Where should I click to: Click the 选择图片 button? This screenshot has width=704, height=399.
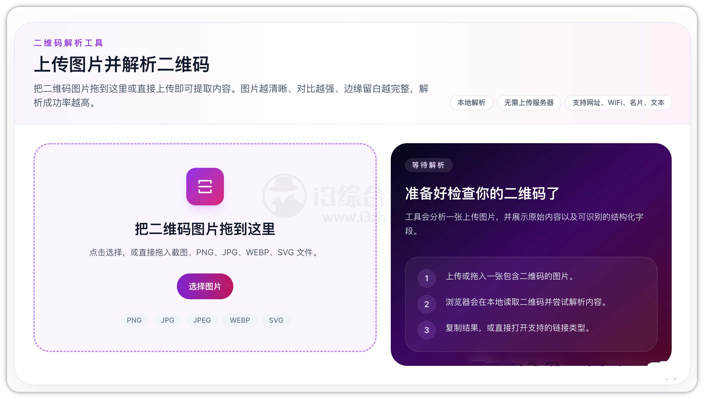(205, 286)
